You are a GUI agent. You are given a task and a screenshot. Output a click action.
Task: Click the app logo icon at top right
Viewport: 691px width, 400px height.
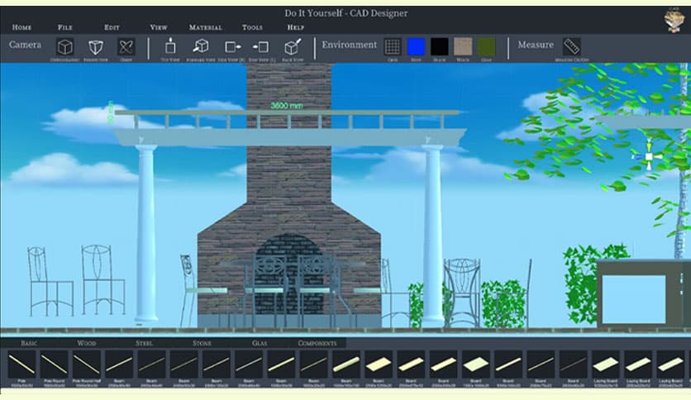click(674, 21)
